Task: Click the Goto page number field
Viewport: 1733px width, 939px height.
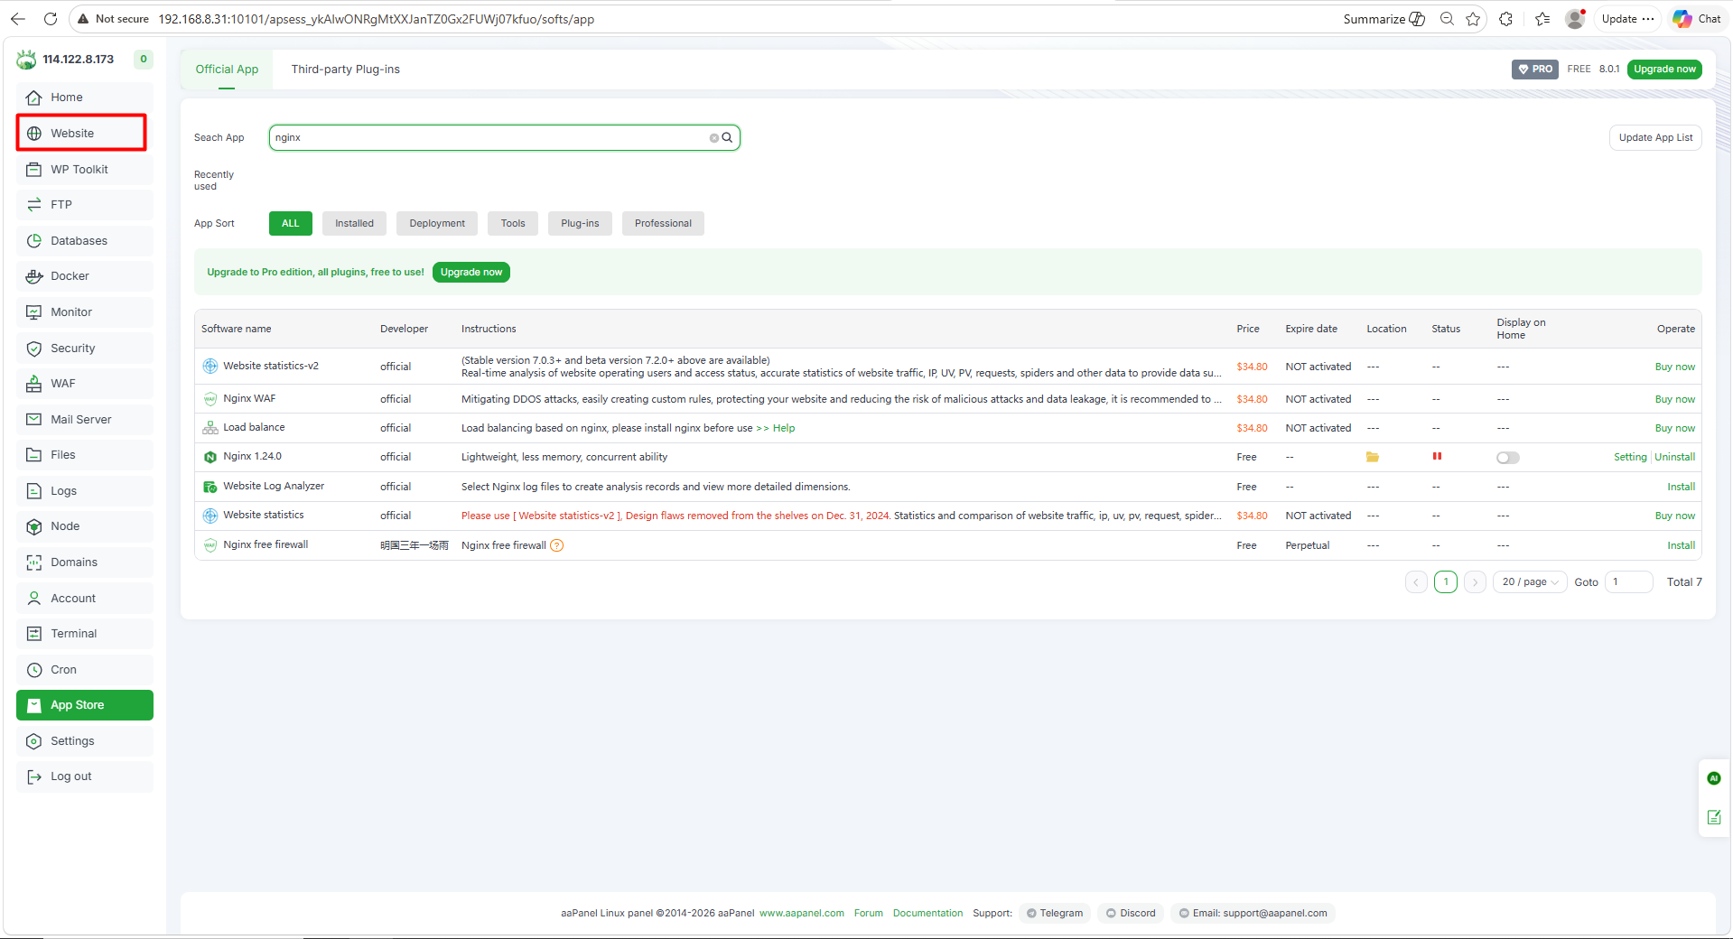Action: tap(1628, 582)
